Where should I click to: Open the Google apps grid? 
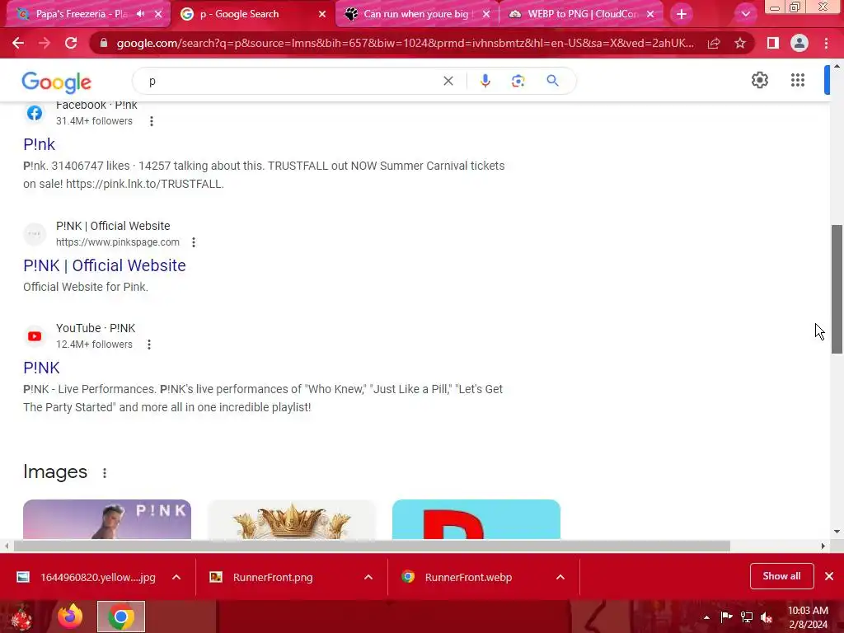tap(798, 80)
